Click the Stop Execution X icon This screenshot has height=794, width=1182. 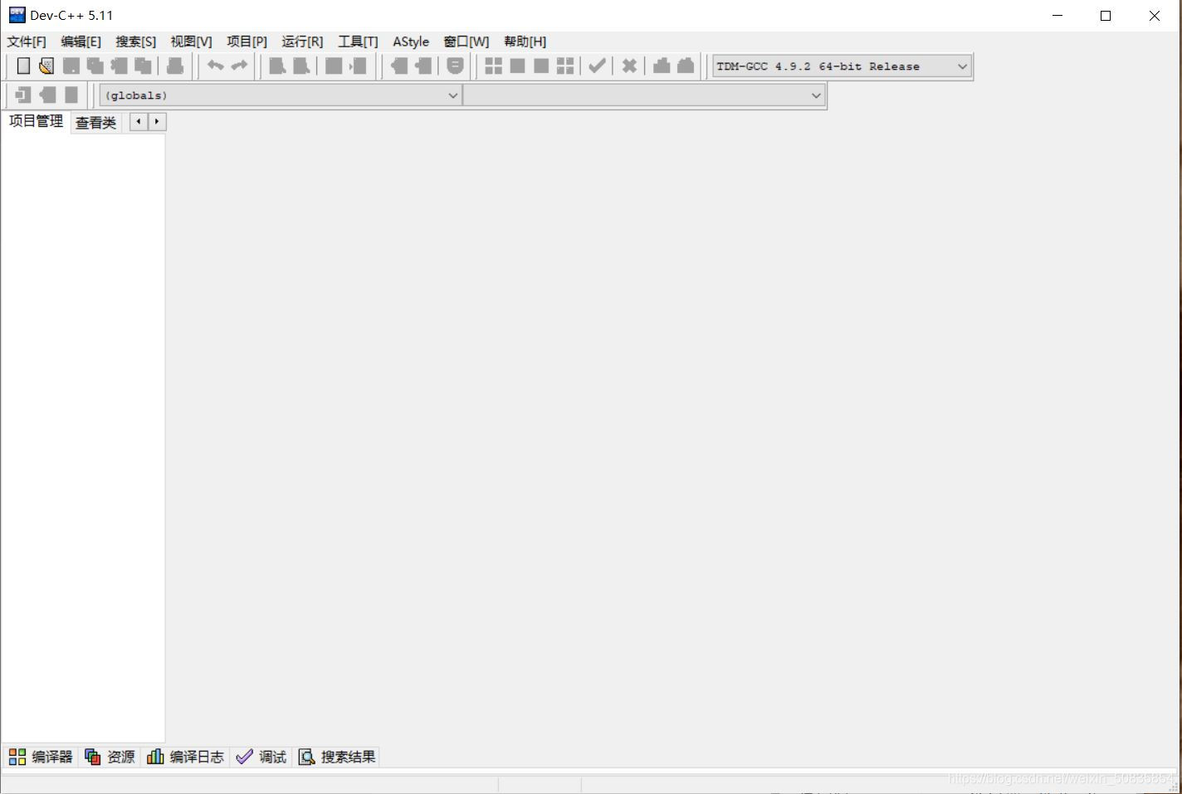point(629,66)
